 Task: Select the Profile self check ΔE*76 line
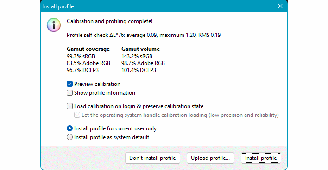pyautogui.click(x=144, y=35)
